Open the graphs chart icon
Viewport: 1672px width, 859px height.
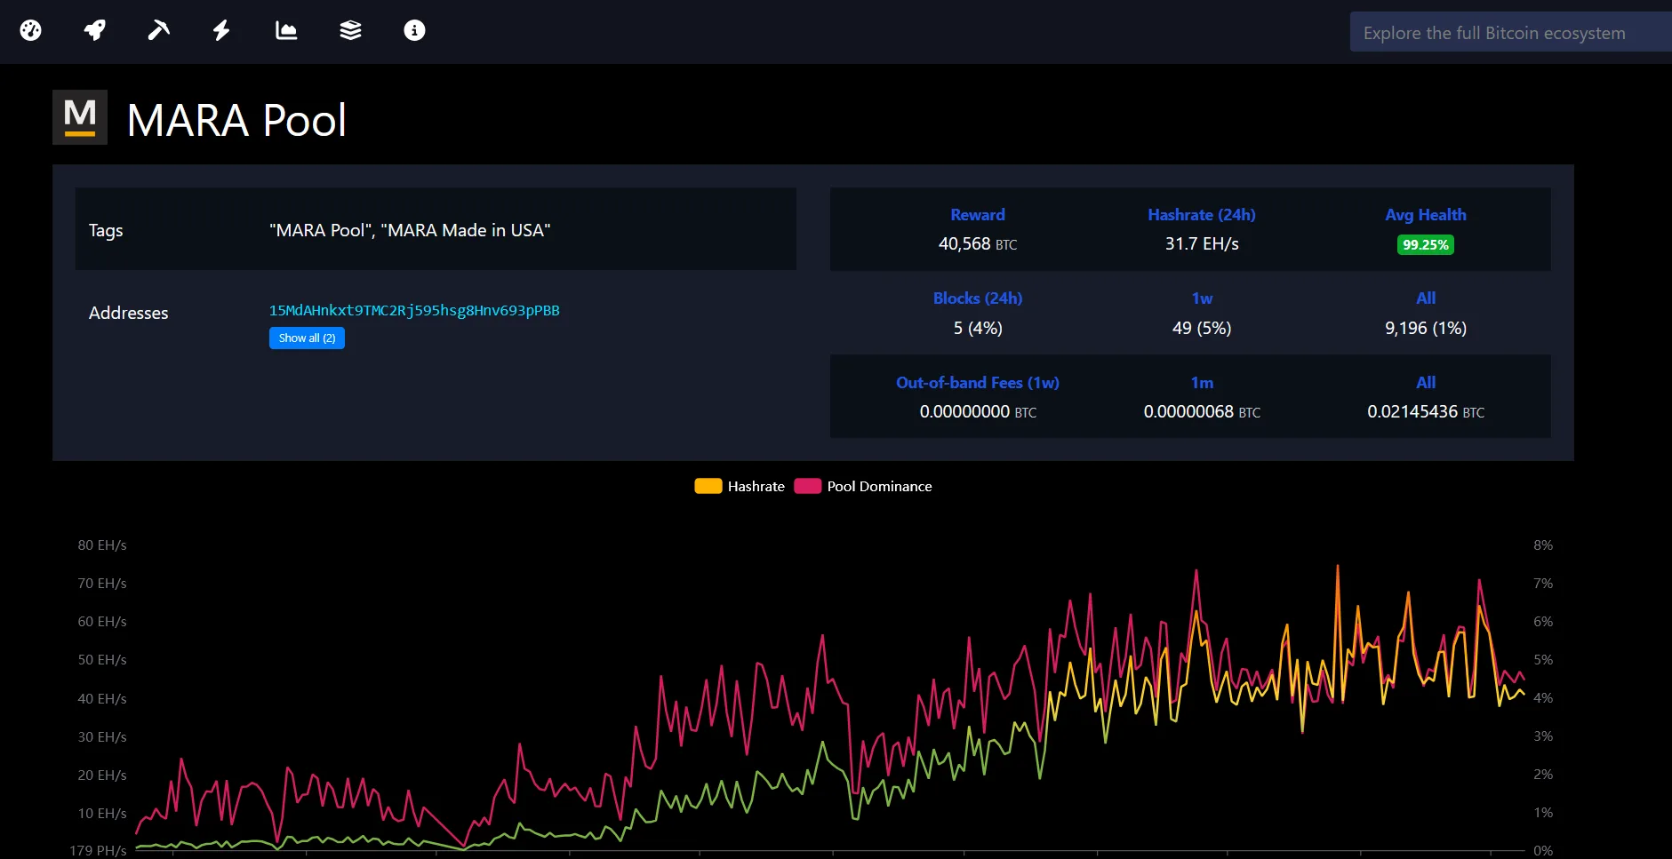286,31
